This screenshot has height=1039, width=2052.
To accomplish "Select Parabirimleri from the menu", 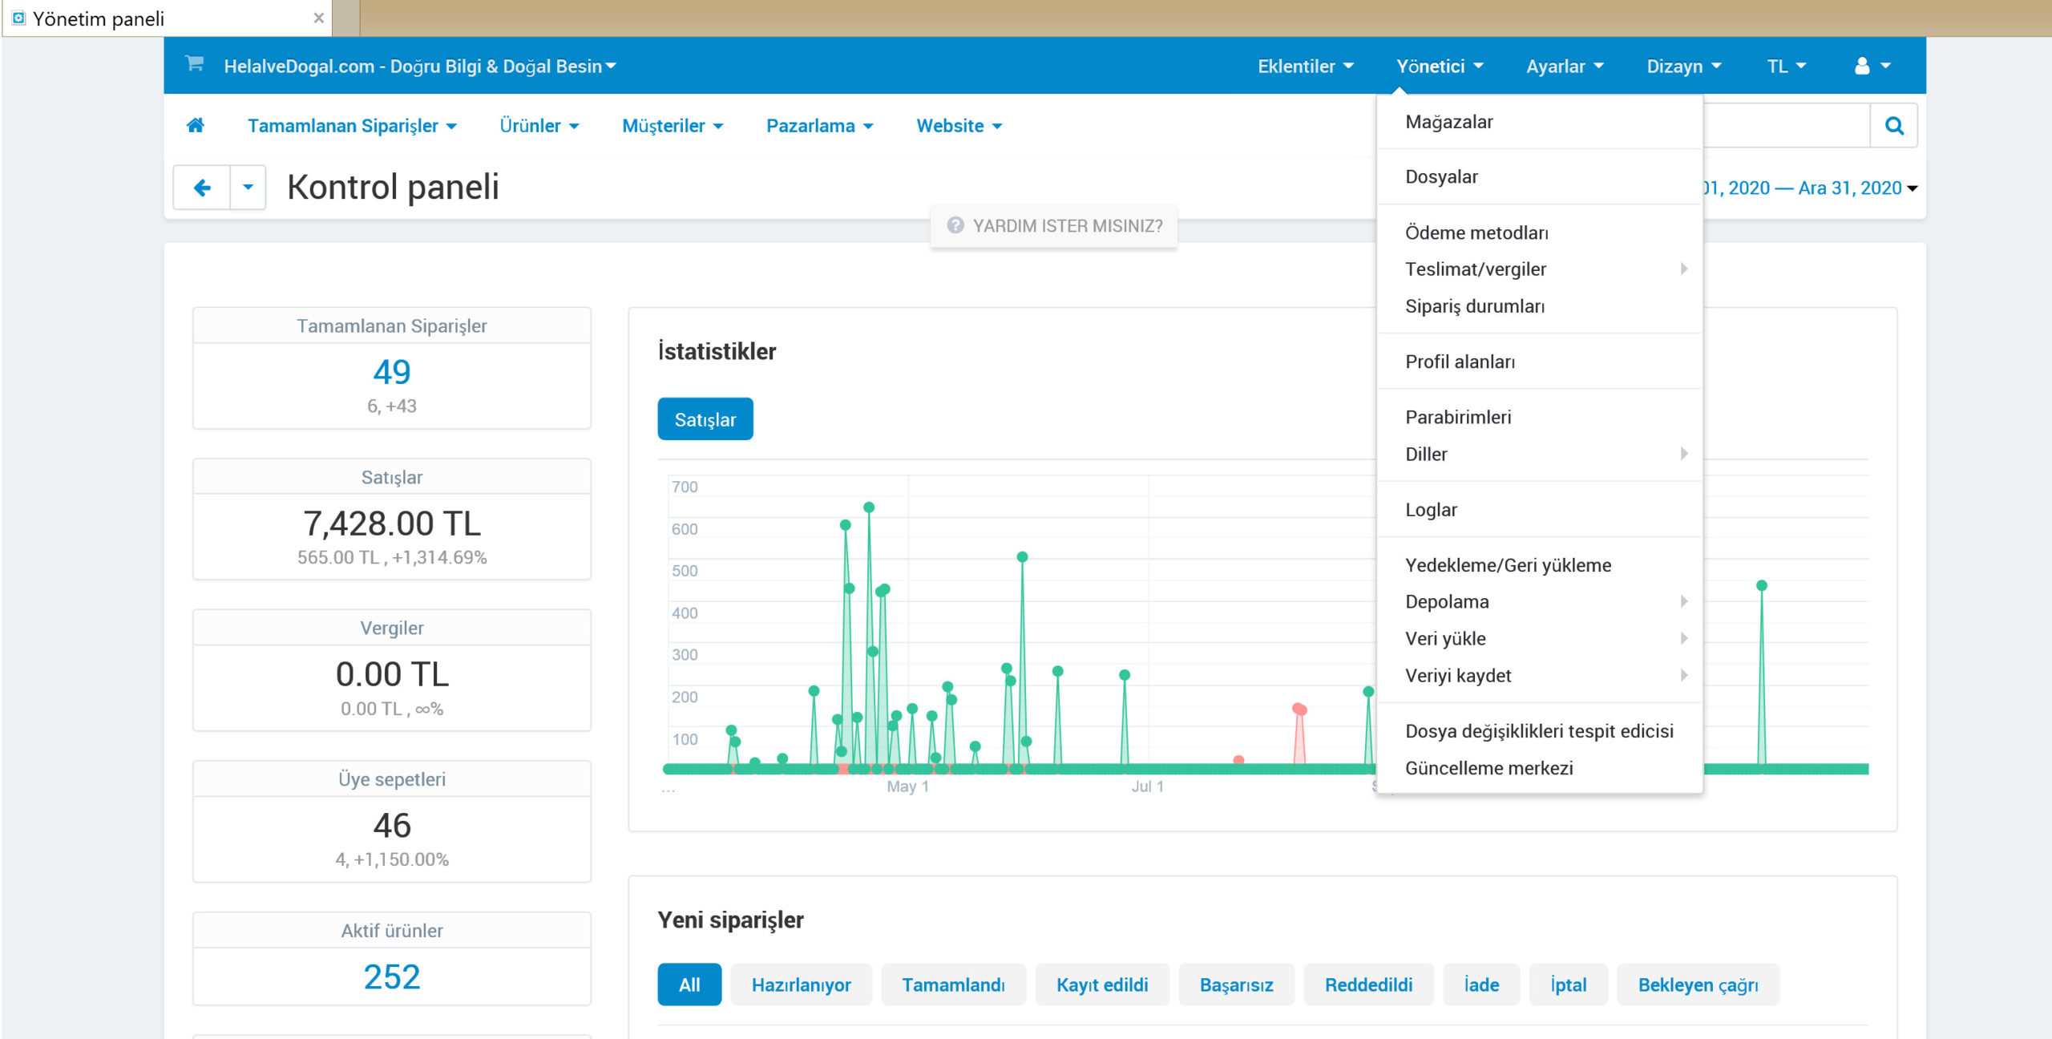I will [1539, 417].
